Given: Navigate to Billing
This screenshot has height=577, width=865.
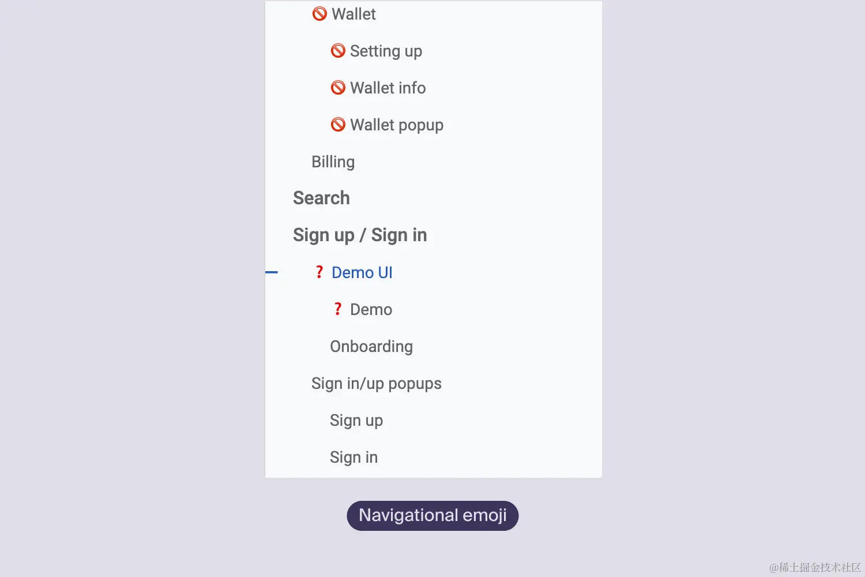Looking at the screenshot, I should (333, 162).
